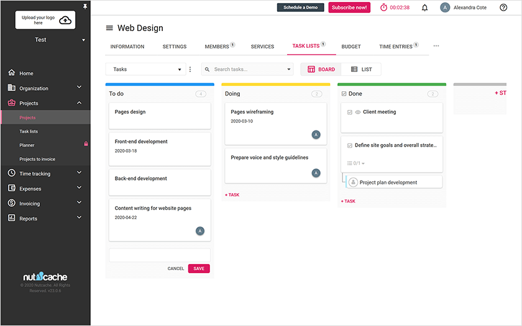Open Projects to invoice in sidebar

click(x=37, y=159)
